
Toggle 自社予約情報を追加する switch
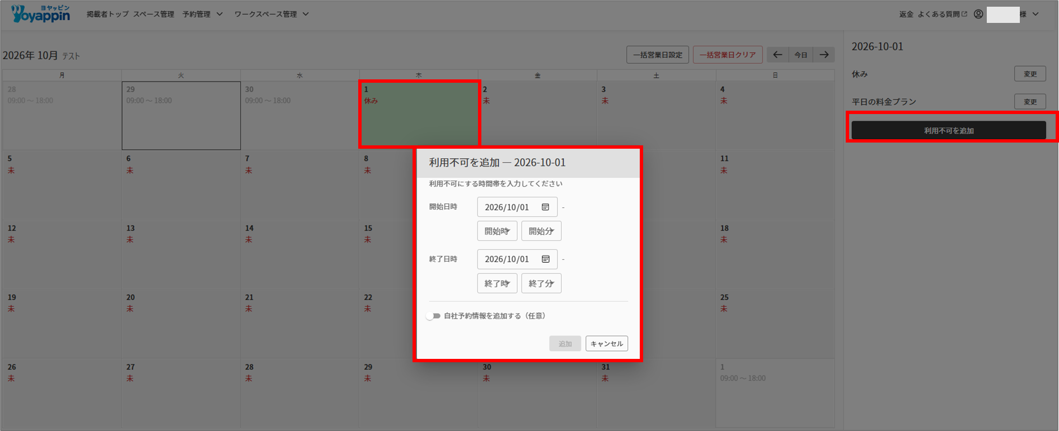(x=433, y=316)
